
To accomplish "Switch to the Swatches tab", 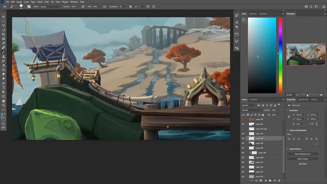I will [x=252, y=14].
